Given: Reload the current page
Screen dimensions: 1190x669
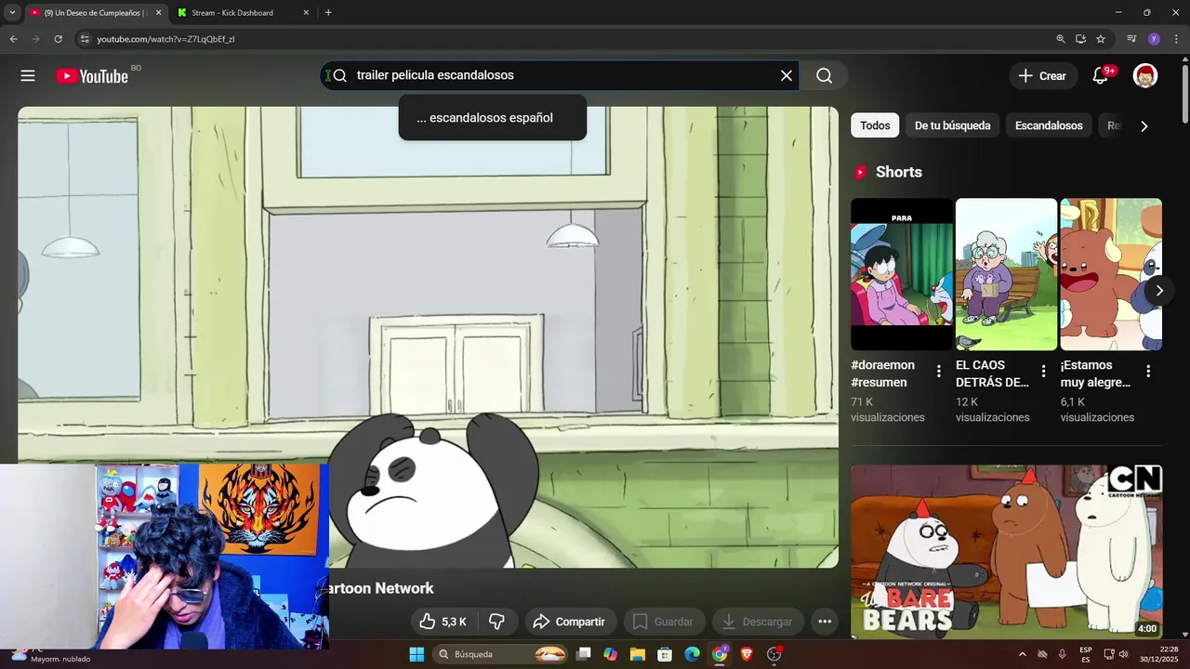Looking at the screenshot, I should 58,39.
